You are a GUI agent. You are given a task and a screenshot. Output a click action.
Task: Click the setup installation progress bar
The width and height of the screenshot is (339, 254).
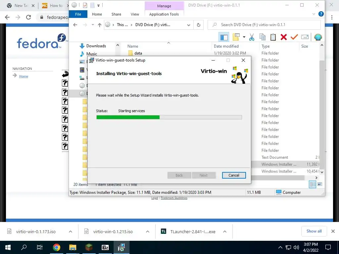click(x=169, y=117)
